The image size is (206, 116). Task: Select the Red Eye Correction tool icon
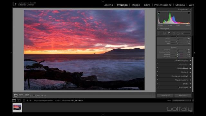point(169,34)
